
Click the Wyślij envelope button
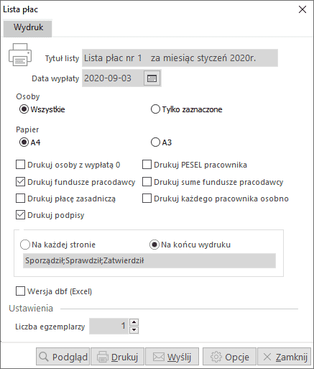click(172, 357)
